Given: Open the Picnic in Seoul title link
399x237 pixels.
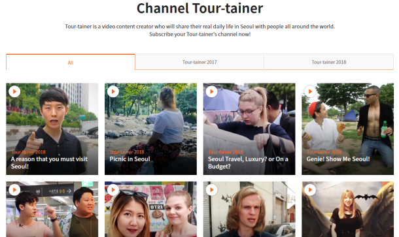Looking at the screenshot, I should pos(130,159).
